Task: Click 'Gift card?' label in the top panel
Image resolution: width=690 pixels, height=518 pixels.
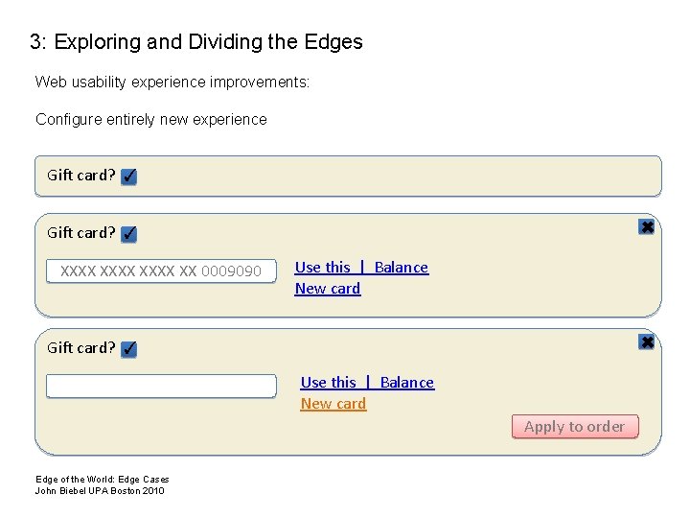Action: [x=81, y=176]
